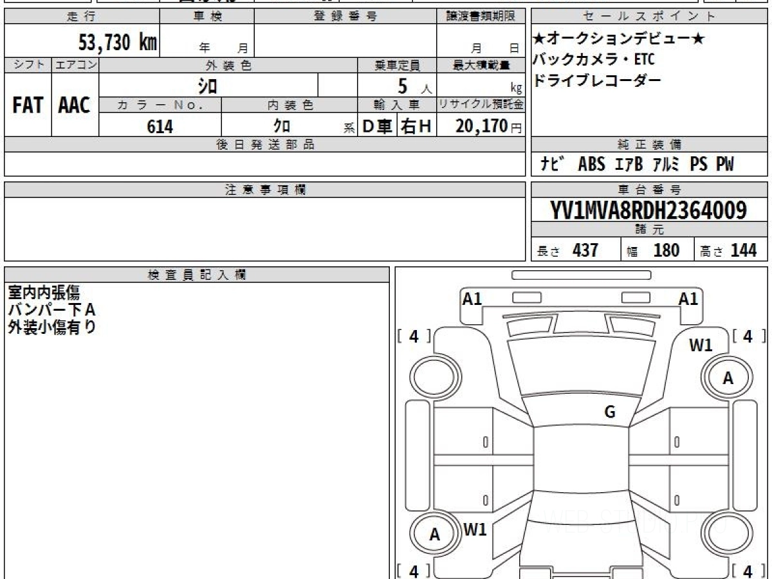Image resolution: width=772 pixels, height=579 pixels.
Task: Select the アルミ equipment entry
Action: pyautogui.click(x=666, y=165)
